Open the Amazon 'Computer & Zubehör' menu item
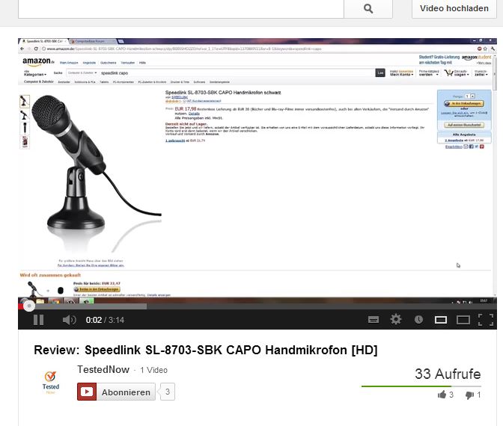 tap(39, 82)
